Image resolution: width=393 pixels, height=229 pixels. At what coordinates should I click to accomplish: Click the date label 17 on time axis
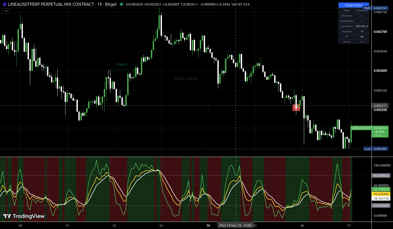[349, 226]
